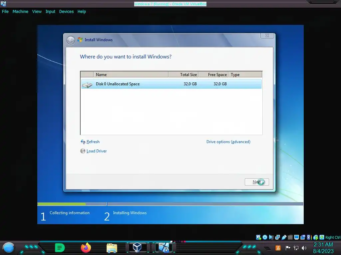
Task: Click the VirtualBox icon in title bar
Action: tap(3, 4)
